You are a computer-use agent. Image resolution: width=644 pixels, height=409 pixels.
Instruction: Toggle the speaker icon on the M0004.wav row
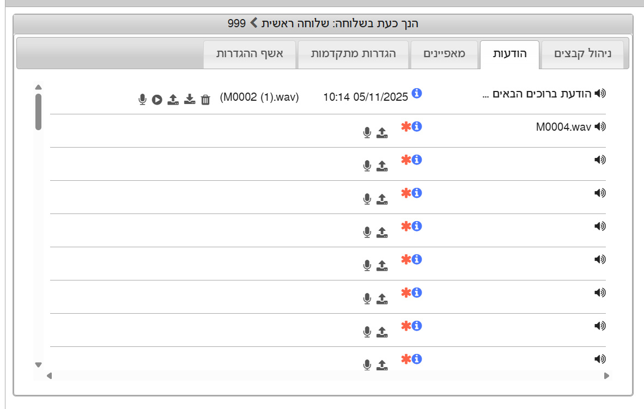(601, 126)
